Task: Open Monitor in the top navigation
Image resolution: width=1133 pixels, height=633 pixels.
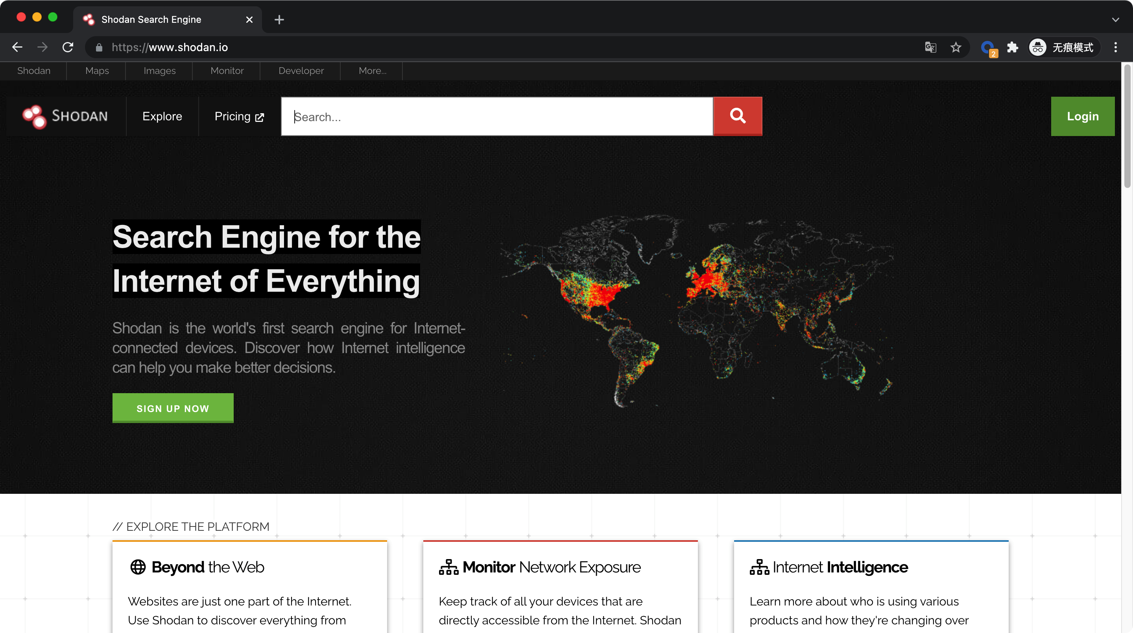Action: pyautogui.click(x=227, y=71)
